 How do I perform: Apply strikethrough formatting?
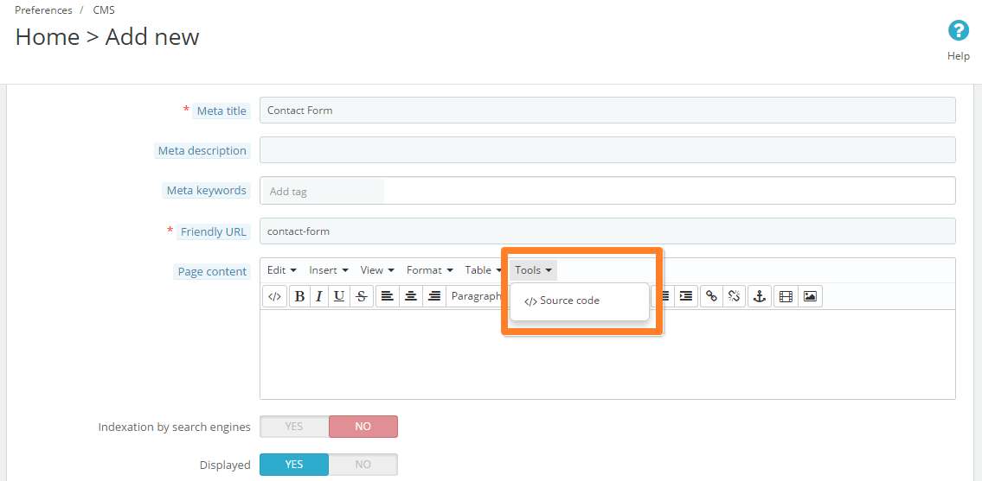click(362, 296)
